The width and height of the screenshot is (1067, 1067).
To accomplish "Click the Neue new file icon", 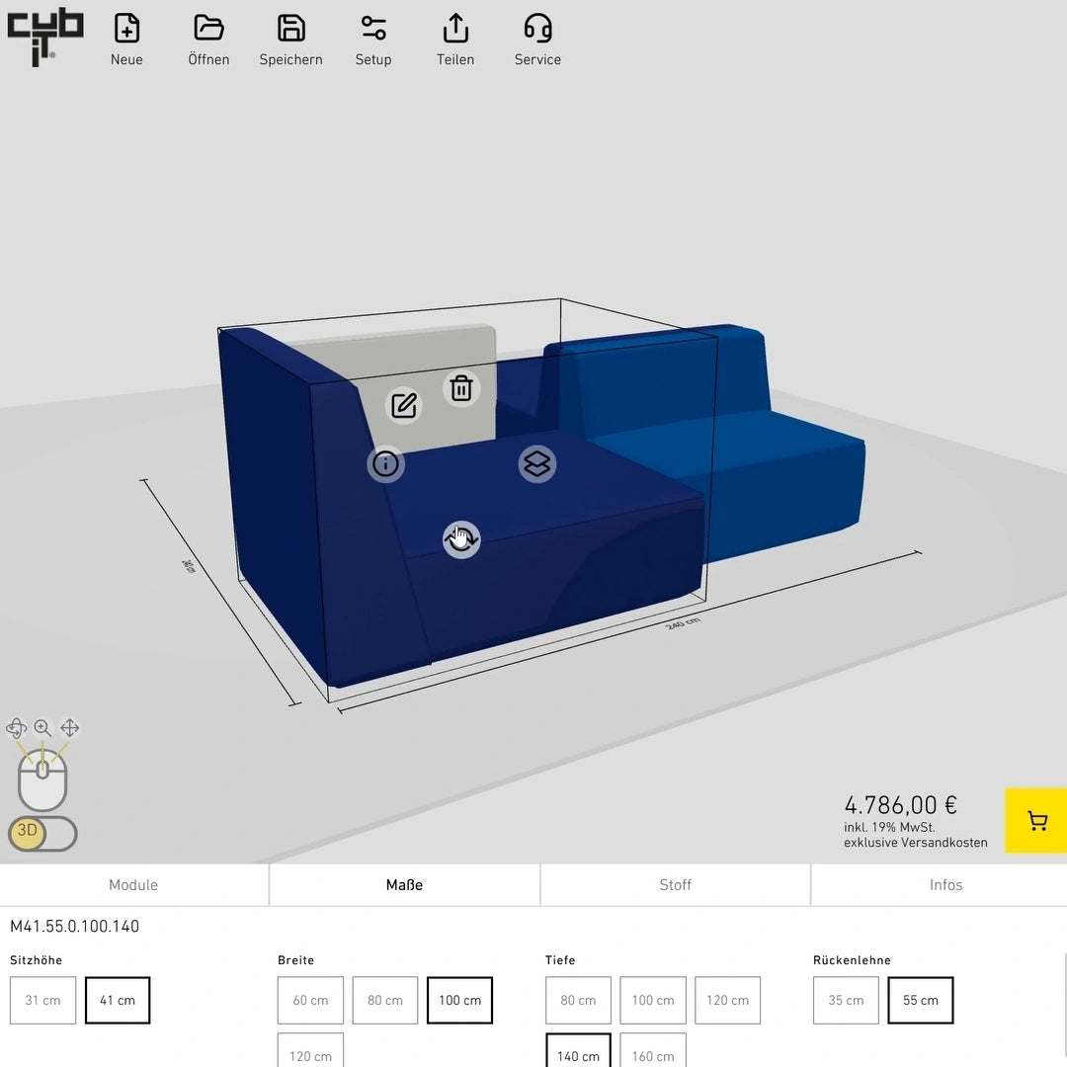I will (x=126, y=29).
